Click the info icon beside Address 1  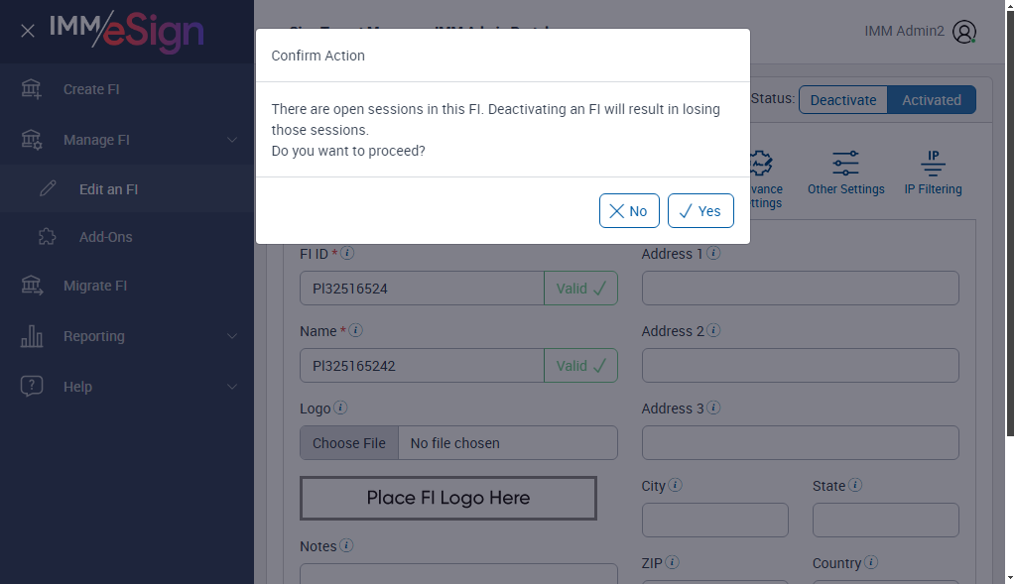click(x=713, y=254)
